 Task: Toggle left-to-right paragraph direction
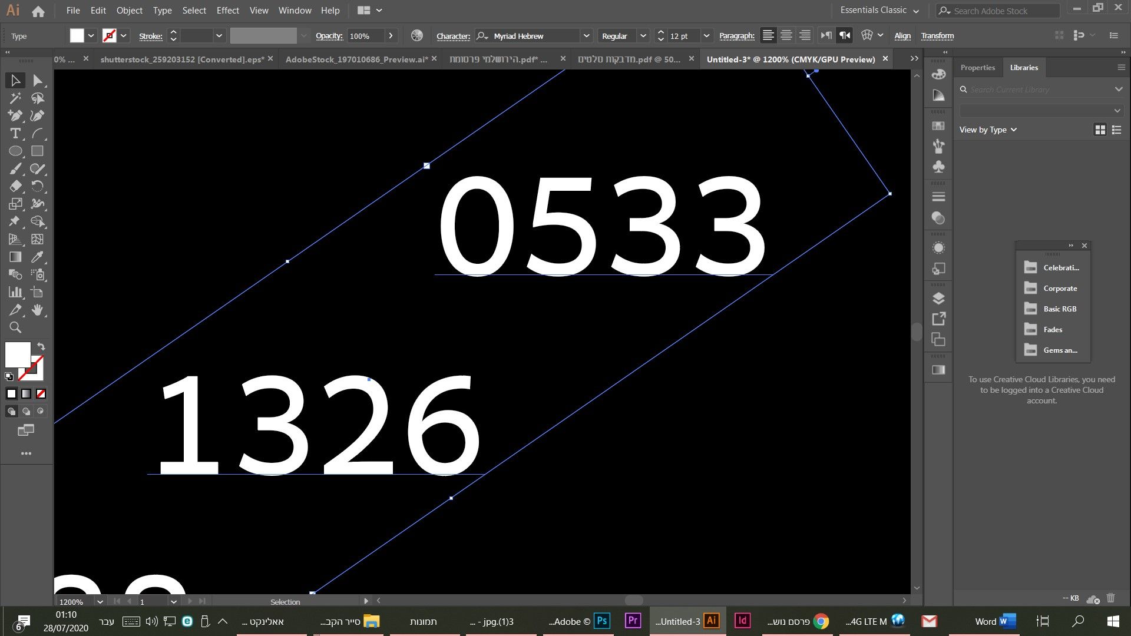826,36
